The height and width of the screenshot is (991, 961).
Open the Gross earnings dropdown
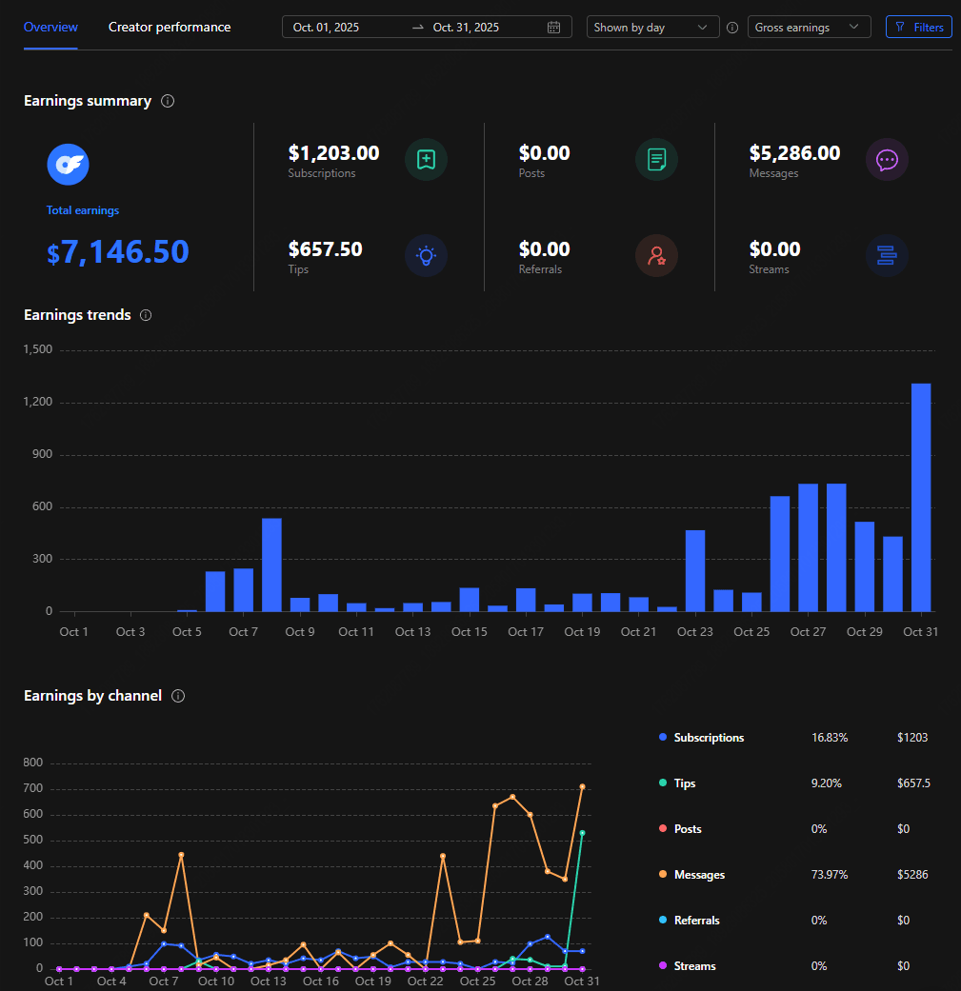[809, 27]
